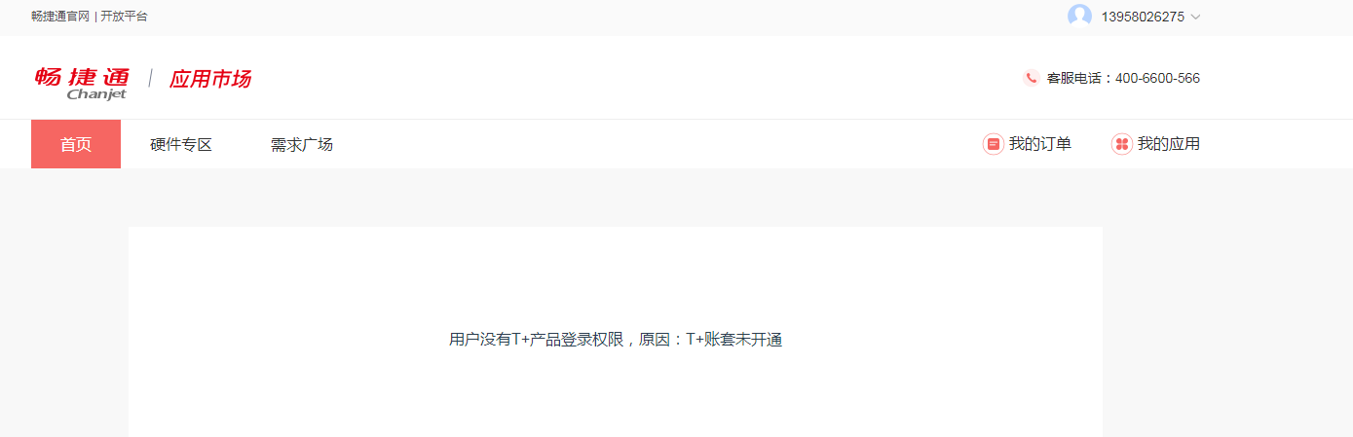Click the 畅捷通 red Chinese wordmark

tap(82, 76)
